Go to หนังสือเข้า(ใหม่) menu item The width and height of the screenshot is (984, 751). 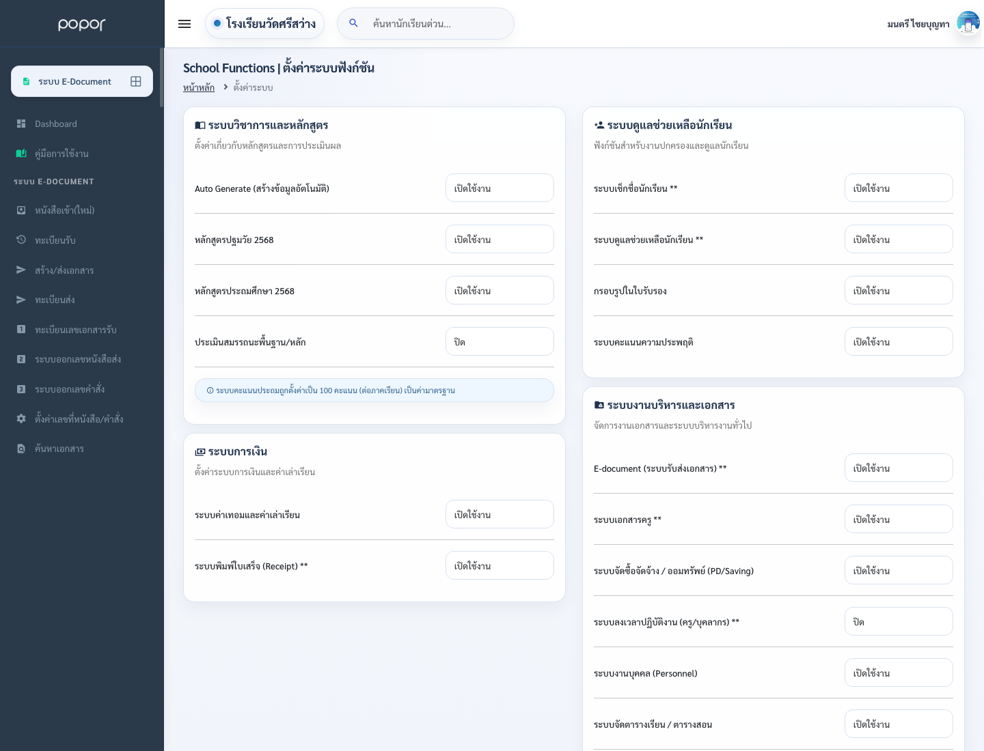tap(82, 210)
